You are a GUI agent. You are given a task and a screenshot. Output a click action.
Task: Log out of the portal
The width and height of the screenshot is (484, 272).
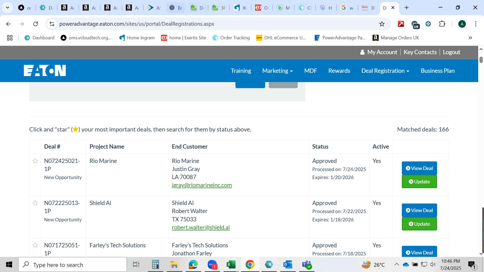point(452,52)
